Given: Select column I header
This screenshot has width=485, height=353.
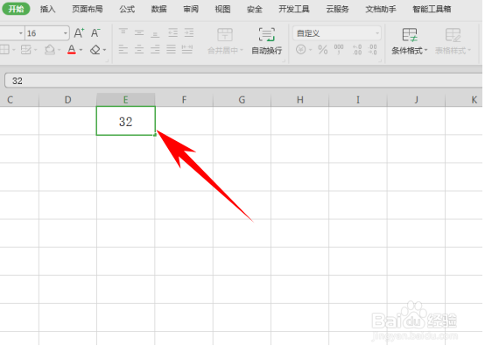Looking at the screenshot, I should [x=358, y=100].
